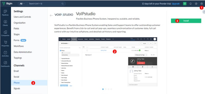Viewport: 205px width, 94px height.
Task: Open Organization settings
Action: click(20, 23)
